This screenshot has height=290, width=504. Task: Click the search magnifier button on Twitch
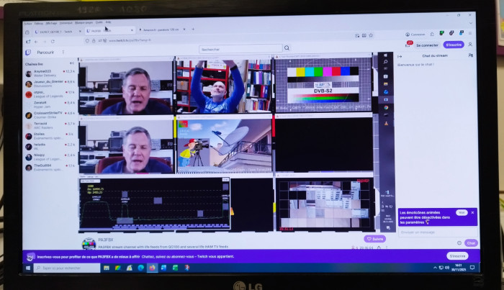287,48
